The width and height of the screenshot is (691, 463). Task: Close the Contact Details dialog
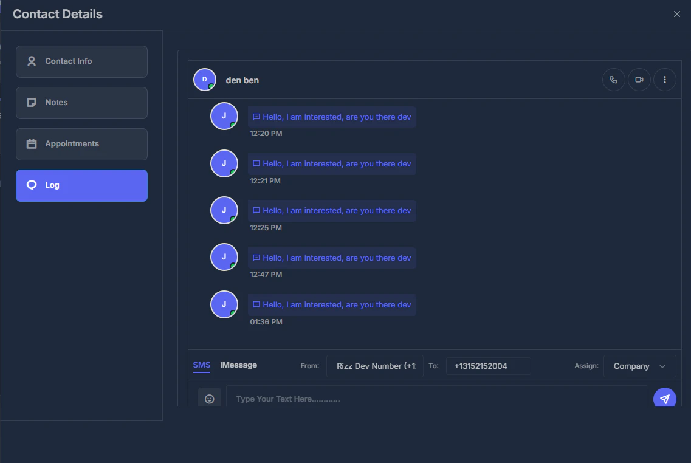pos(676,13)
